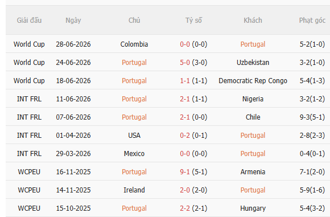The image size is (330, 217).
Task: Click corner stat 9-3(5-1) in Chile row
Action: click(x=312, y=117)
